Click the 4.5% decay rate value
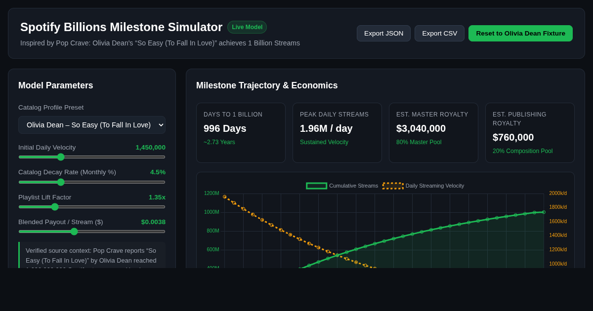This screenshot has height=311, width=593. point(158,172)
